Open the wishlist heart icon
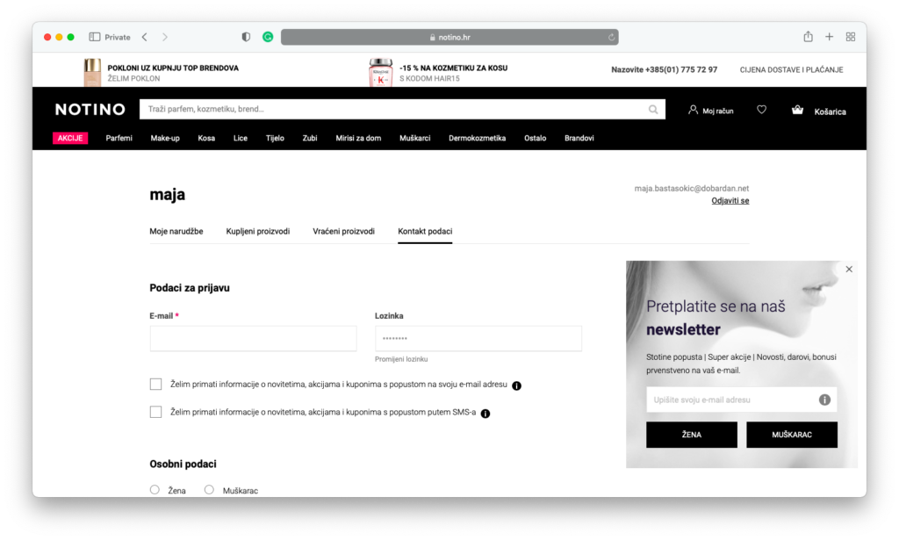 click(x=761, y=110)
